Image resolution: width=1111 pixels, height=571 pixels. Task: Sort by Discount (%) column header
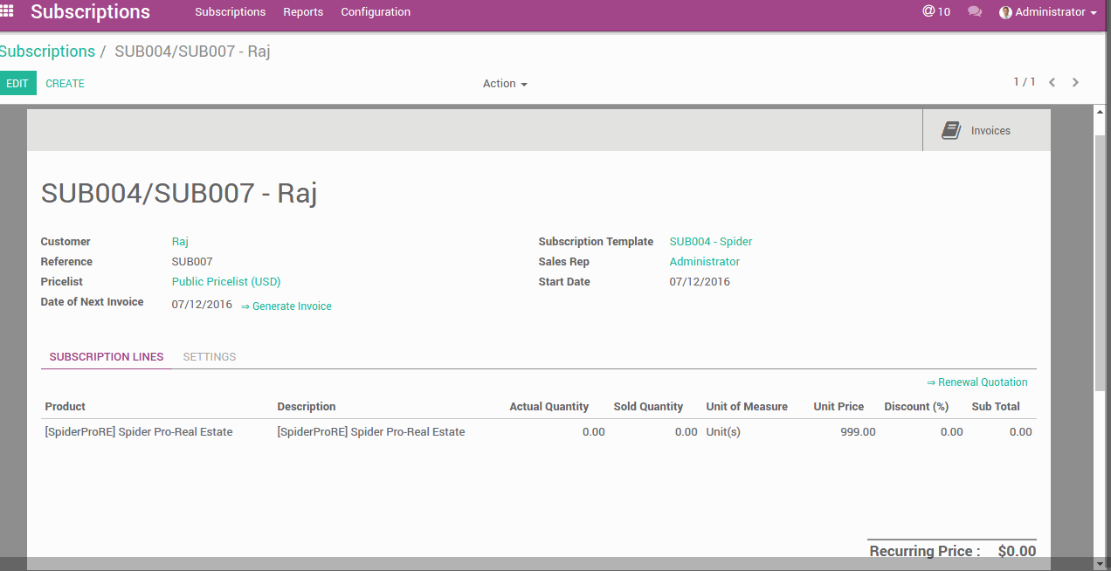pyautogui.click(x=916, y=407)
